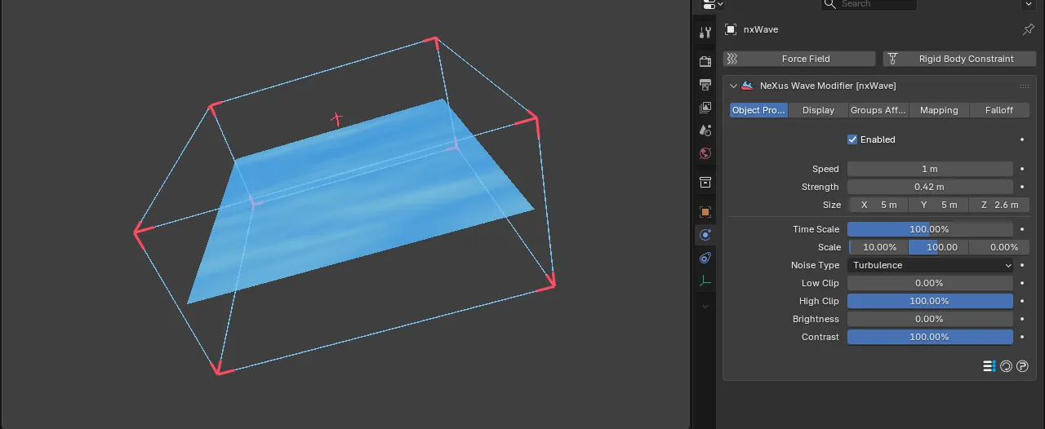Viewport: 1045px width, 429px height.
Task: Open the Output properties tab
Action: pyautogui.click(x=705, y=84)
